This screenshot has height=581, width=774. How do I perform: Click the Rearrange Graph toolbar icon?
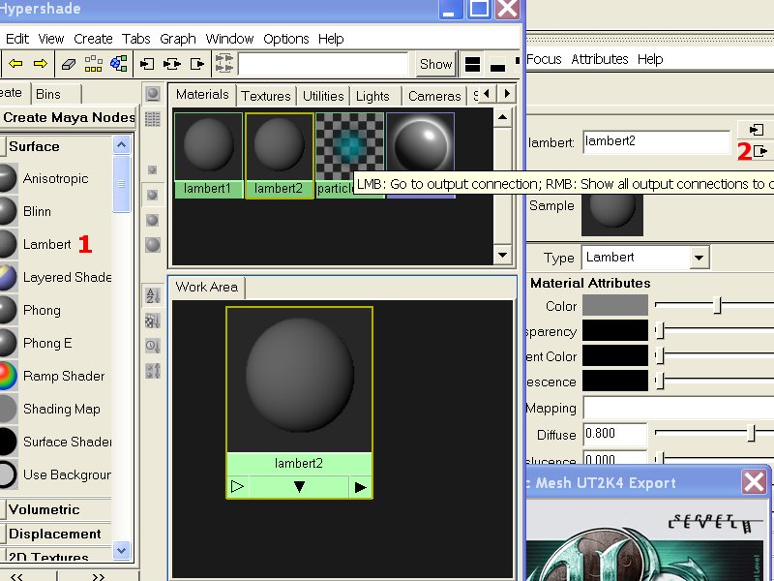click(x=92, y=65)
